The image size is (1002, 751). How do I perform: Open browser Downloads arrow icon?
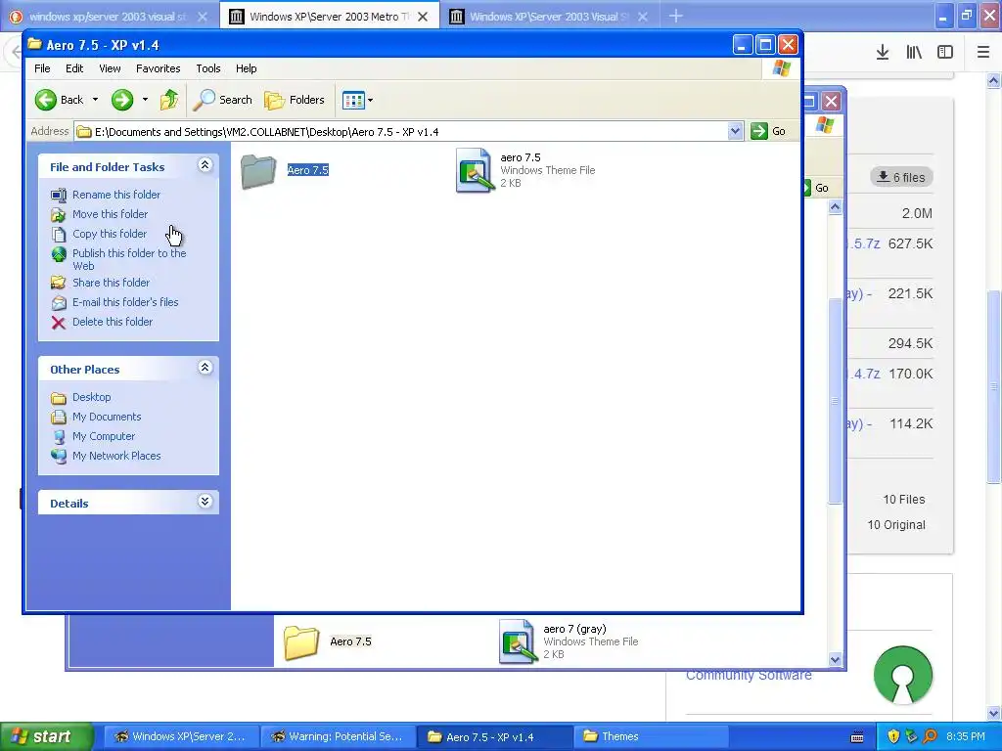pos(883,53)
